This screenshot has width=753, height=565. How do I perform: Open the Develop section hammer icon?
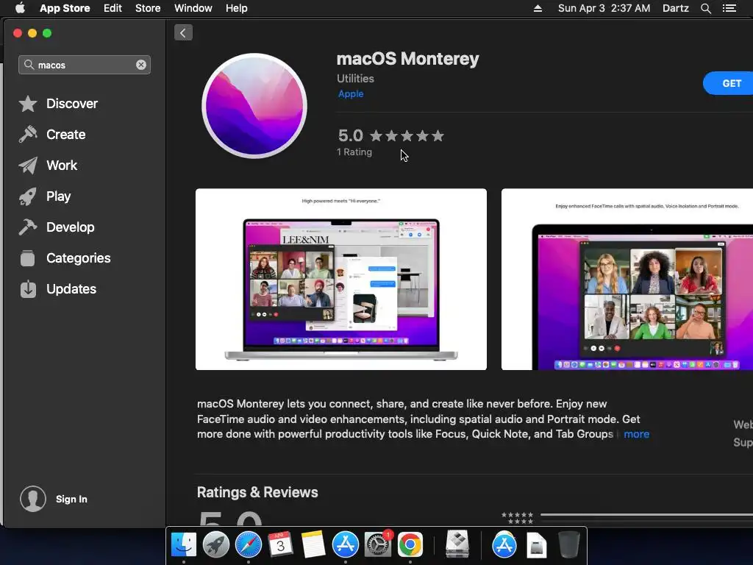(x=28, y=227)
